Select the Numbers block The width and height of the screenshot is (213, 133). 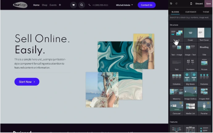point(190,64)
